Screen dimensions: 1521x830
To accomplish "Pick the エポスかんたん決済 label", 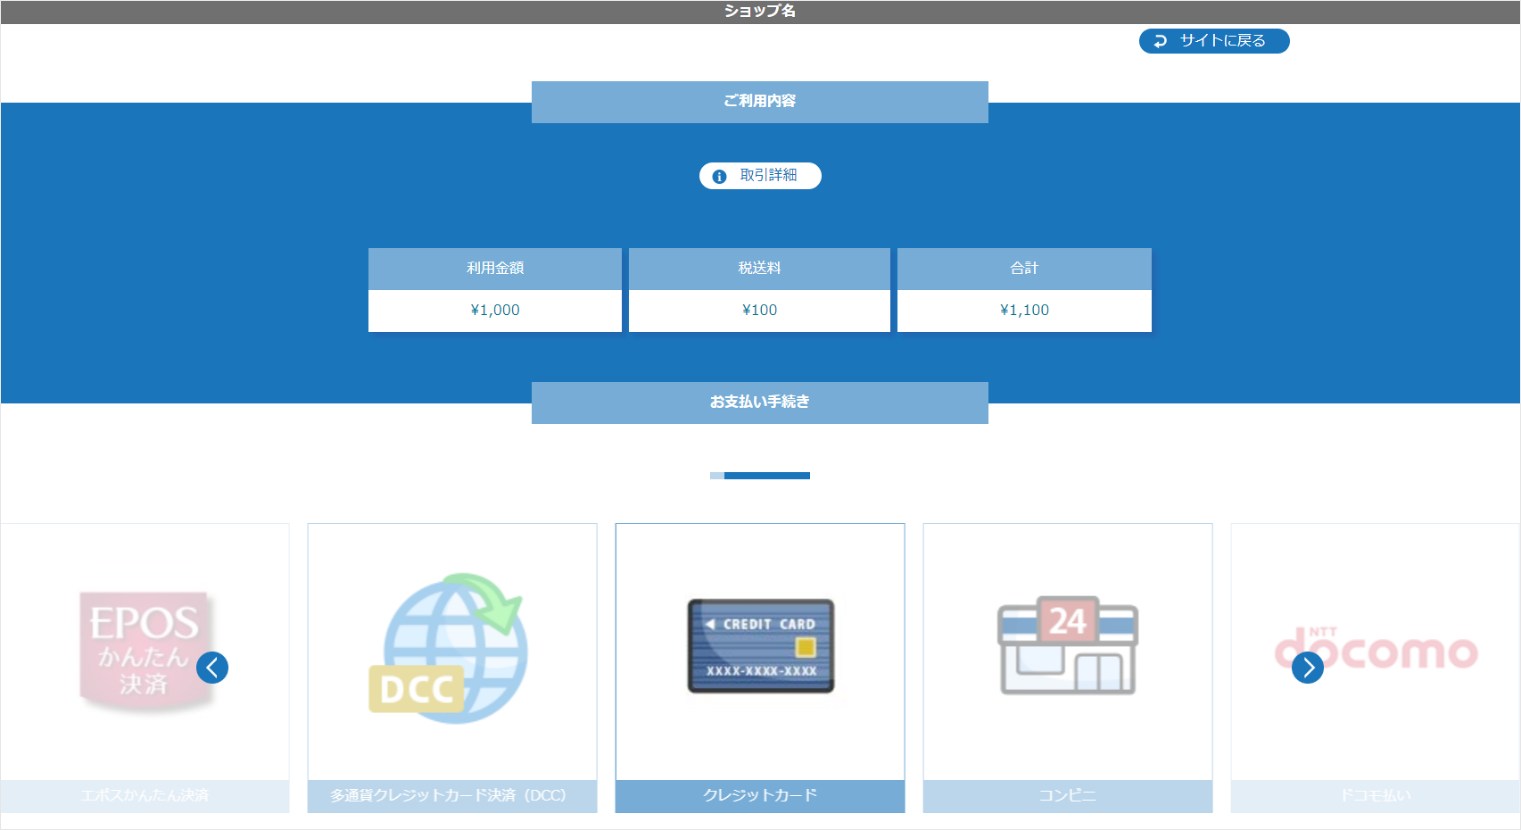I will click(x=145, y=795).
